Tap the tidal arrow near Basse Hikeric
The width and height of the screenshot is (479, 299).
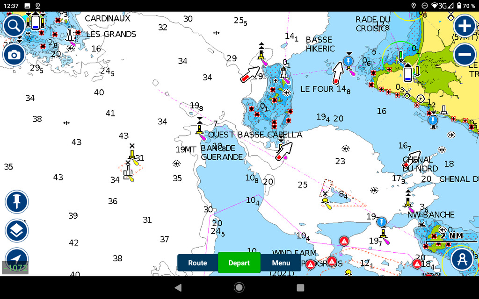point(338,72)
